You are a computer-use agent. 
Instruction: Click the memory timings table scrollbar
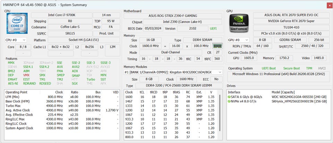220,114
